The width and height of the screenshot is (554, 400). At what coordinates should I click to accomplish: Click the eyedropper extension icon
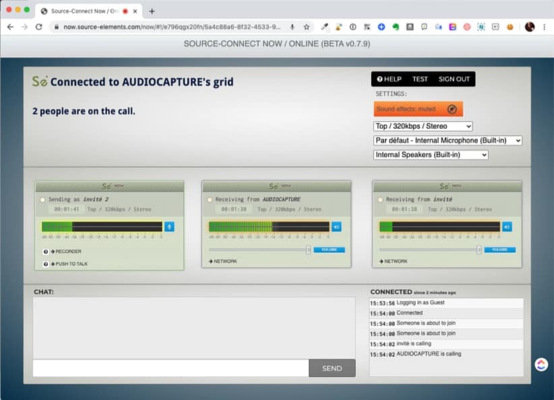(x=324, y=27)
